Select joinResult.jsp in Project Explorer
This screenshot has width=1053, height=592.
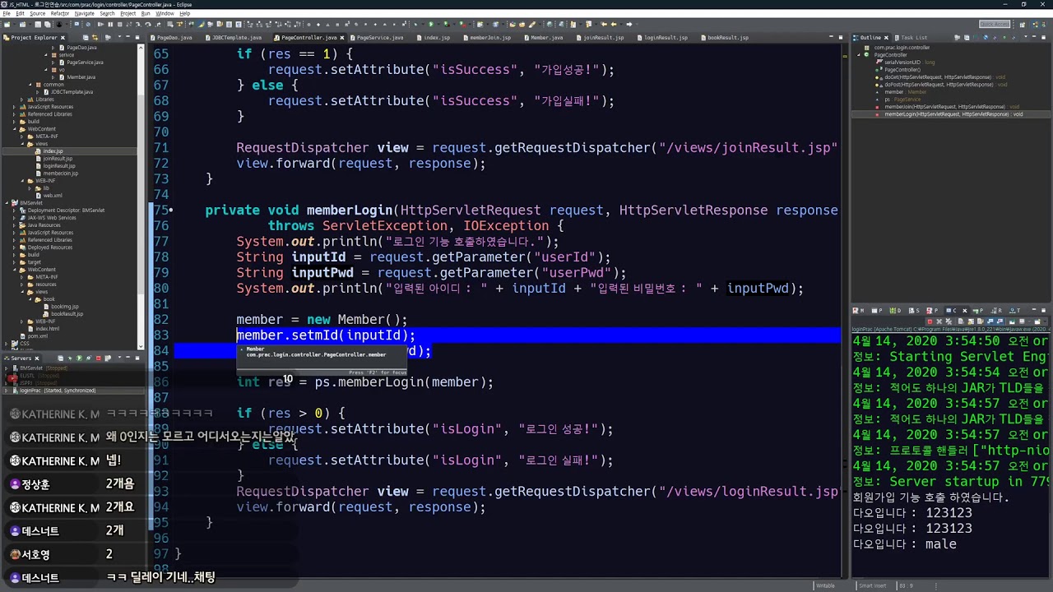click(x=58, y=159)
